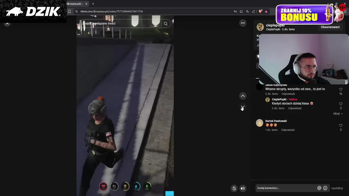The height and width of the screenshot is (196, 349).
Task: Click the Opublikuj post button
Action: click(337, 188)
